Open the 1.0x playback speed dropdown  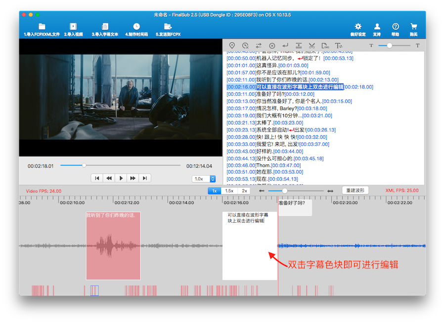point(204,179)
